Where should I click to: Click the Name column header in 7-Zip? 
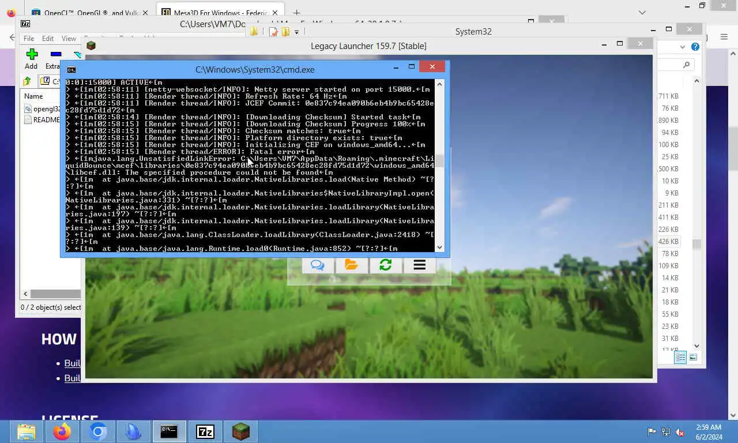click(x=33, y=96)
